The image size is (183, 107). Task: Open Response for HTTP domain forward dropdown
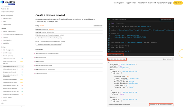click(161, 105)
